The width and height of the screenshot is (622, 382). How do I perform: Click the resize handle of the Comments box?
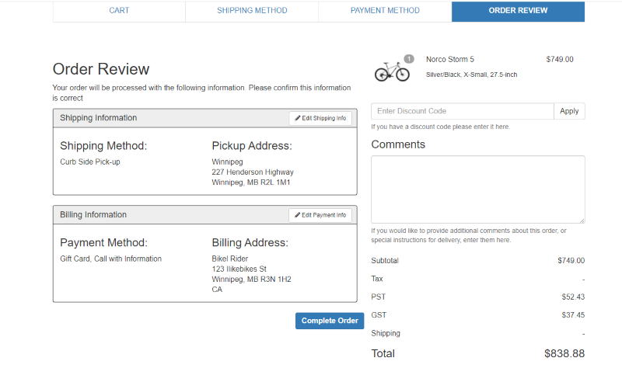pyautogui.click(x=581, y=220)
